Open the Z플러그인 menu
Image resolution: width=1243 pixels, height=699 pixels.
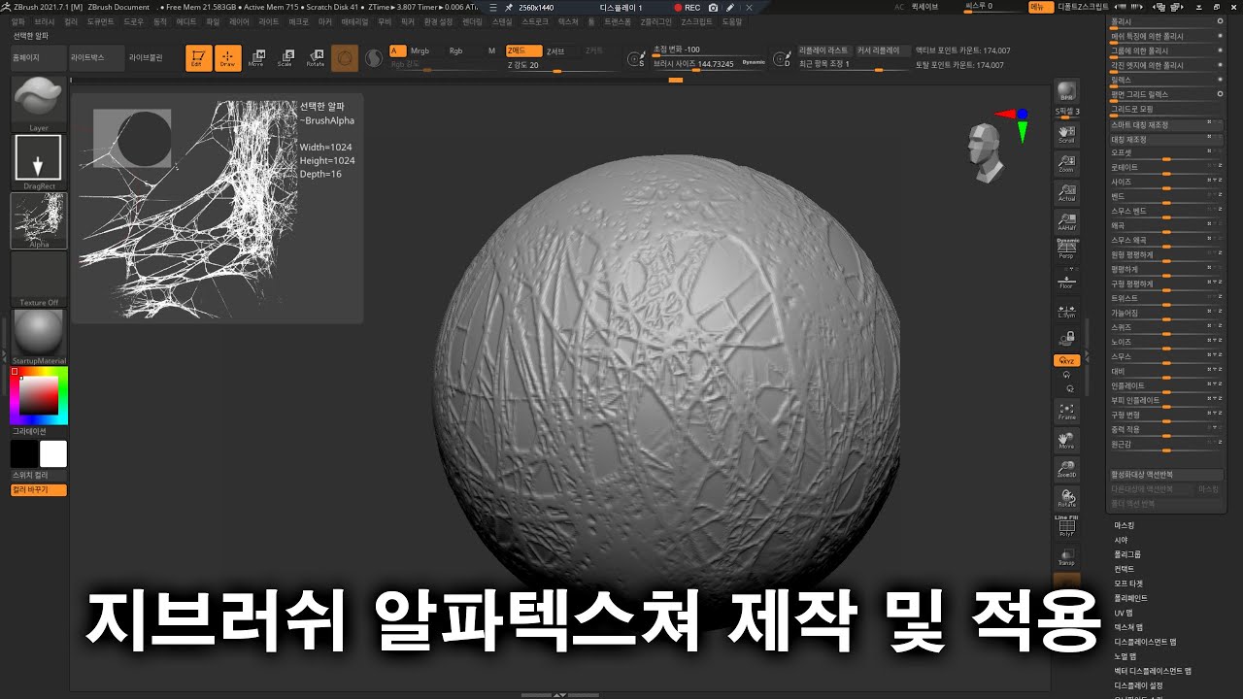(x=655, y=20)
